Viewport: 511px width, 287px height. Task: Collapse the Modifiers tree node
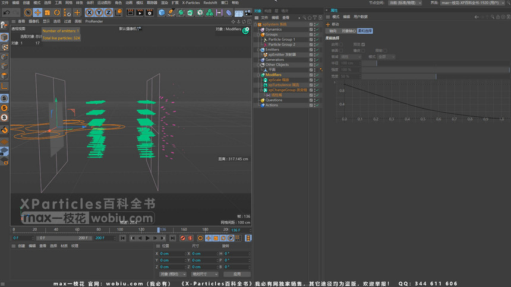point(258,75)
